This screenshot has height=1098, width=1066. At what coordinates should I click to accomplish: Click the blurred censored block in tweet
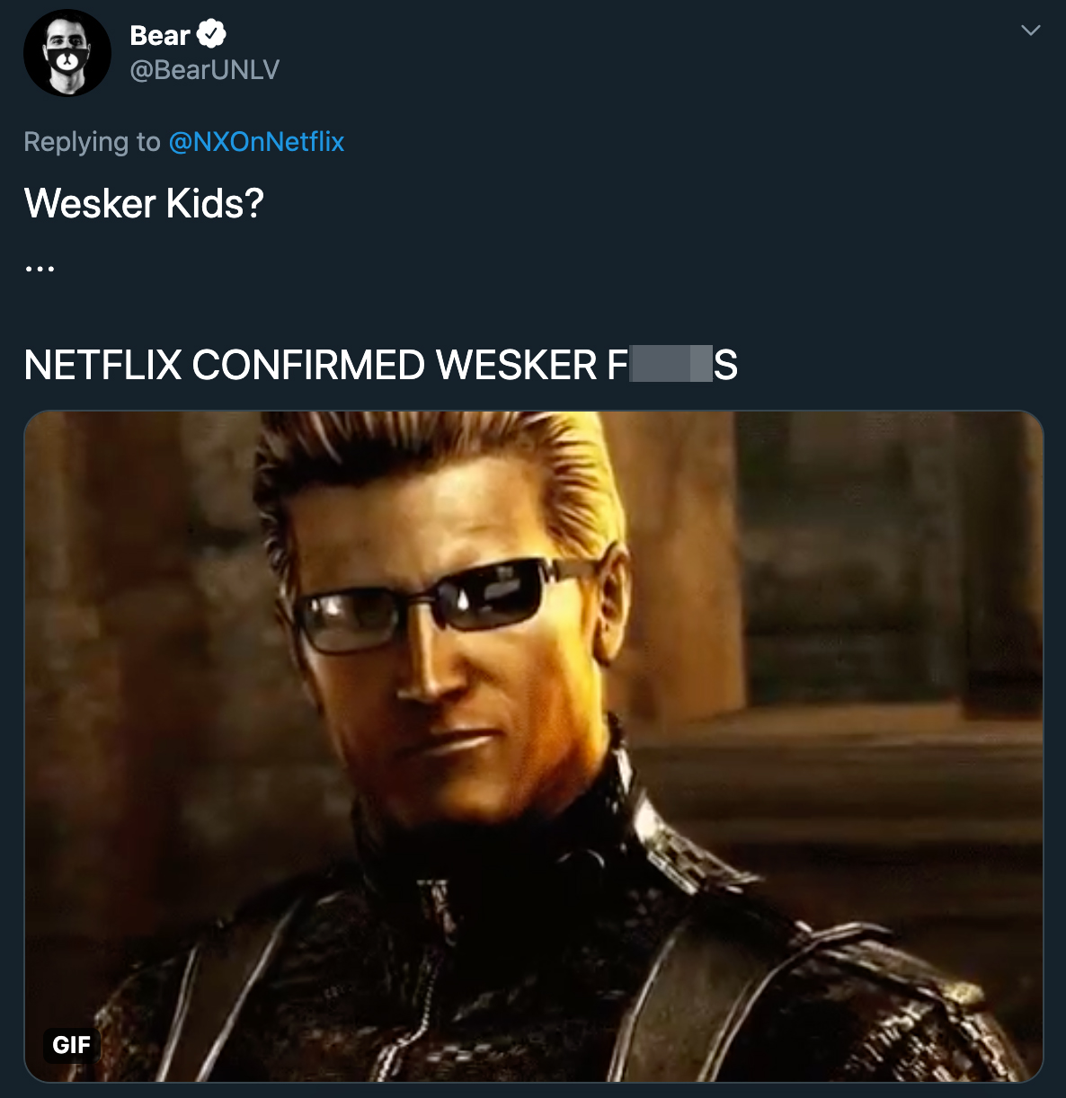tap(671, 364)
